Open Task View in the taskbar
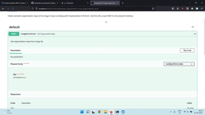 click(93, 112)
